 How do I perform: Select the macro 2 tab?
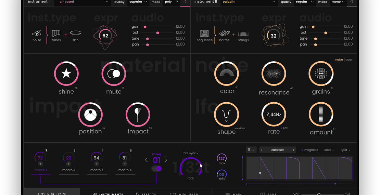69,170
